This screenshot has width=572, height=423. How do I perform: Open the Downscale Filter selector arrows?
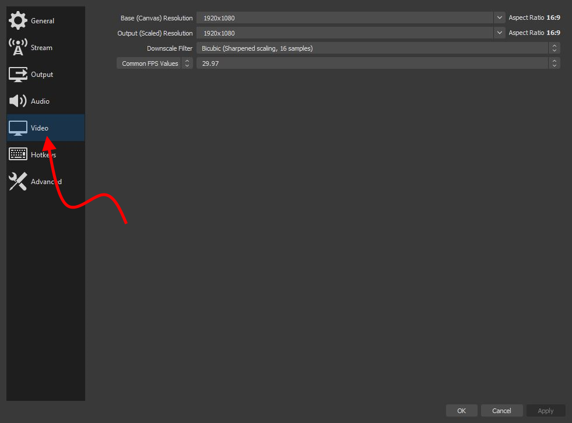click(554, 48)
